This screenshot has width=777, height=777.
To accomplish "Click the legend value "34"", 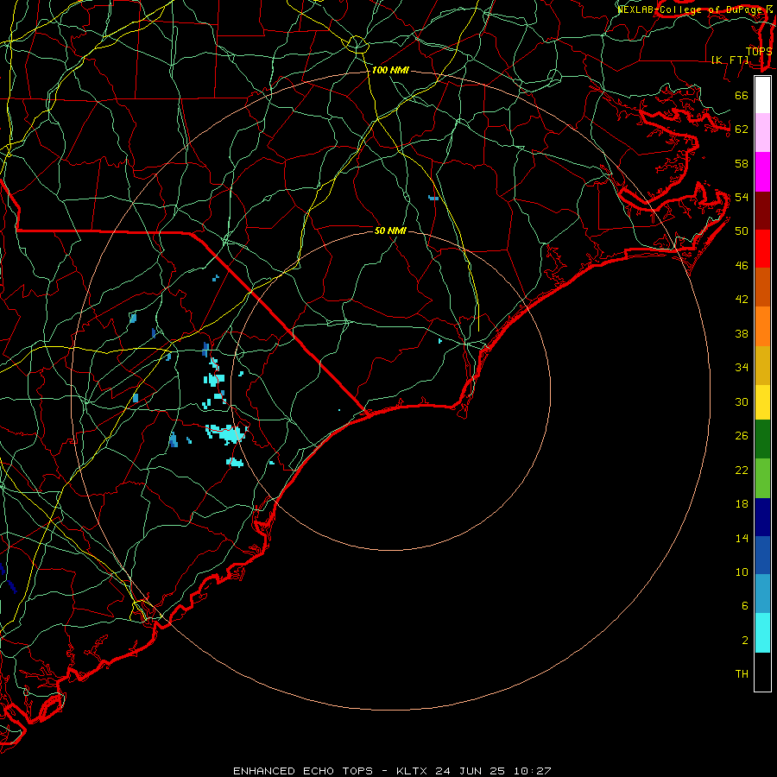I will coord(742,368).
